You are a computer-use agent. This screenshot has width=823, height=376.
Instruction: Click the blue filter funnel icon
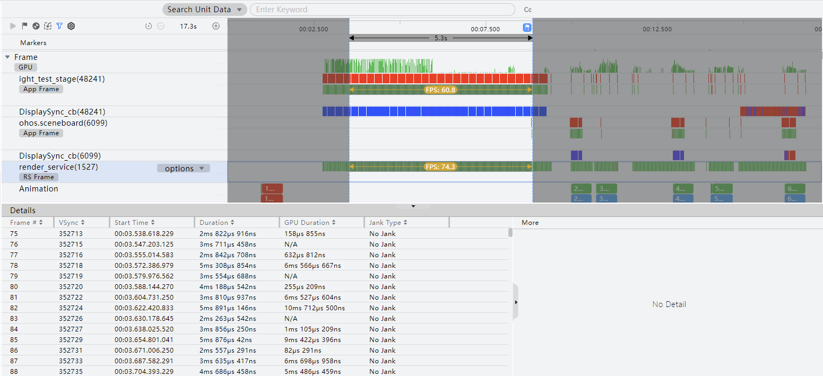59,26
